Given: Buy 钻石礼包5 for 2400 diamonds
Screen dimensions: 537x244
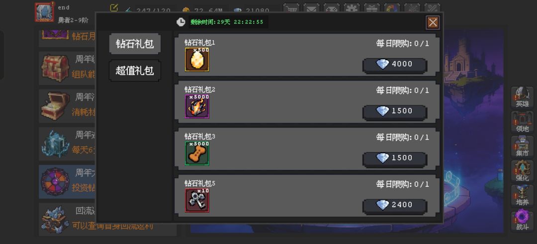Looking at the screenshot, I should point(394,205).
